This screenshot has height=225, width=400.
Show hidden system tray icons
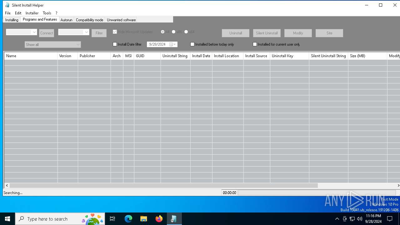[337, 219]
